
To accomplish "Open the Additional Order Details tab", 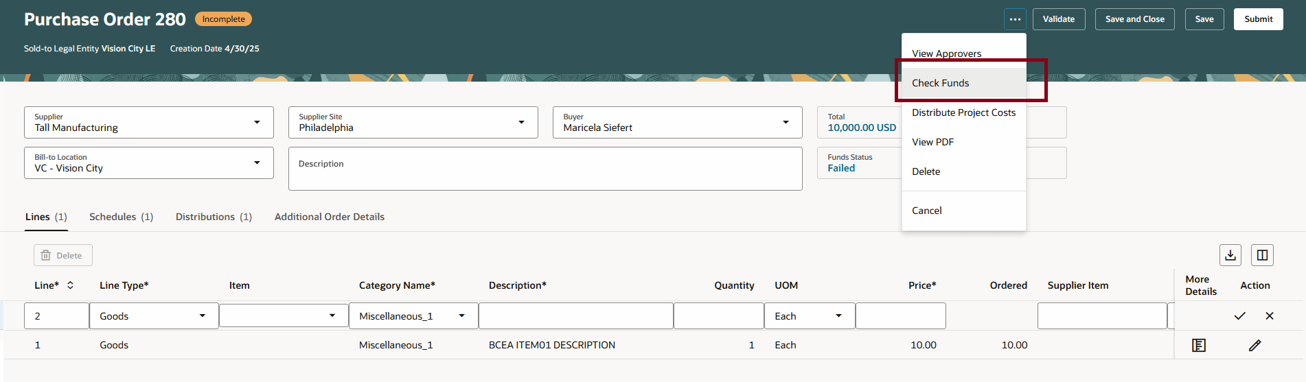I will pyautogui.click(x=330, y=217).
